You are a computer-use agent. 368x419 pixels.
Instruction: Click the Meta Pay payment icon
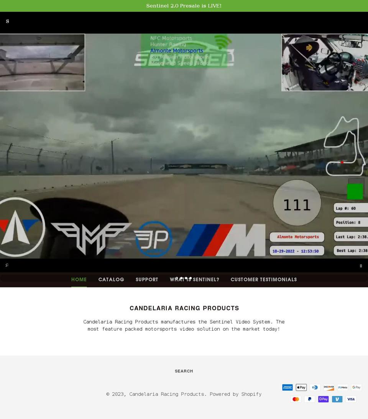[x=343, y=388]
